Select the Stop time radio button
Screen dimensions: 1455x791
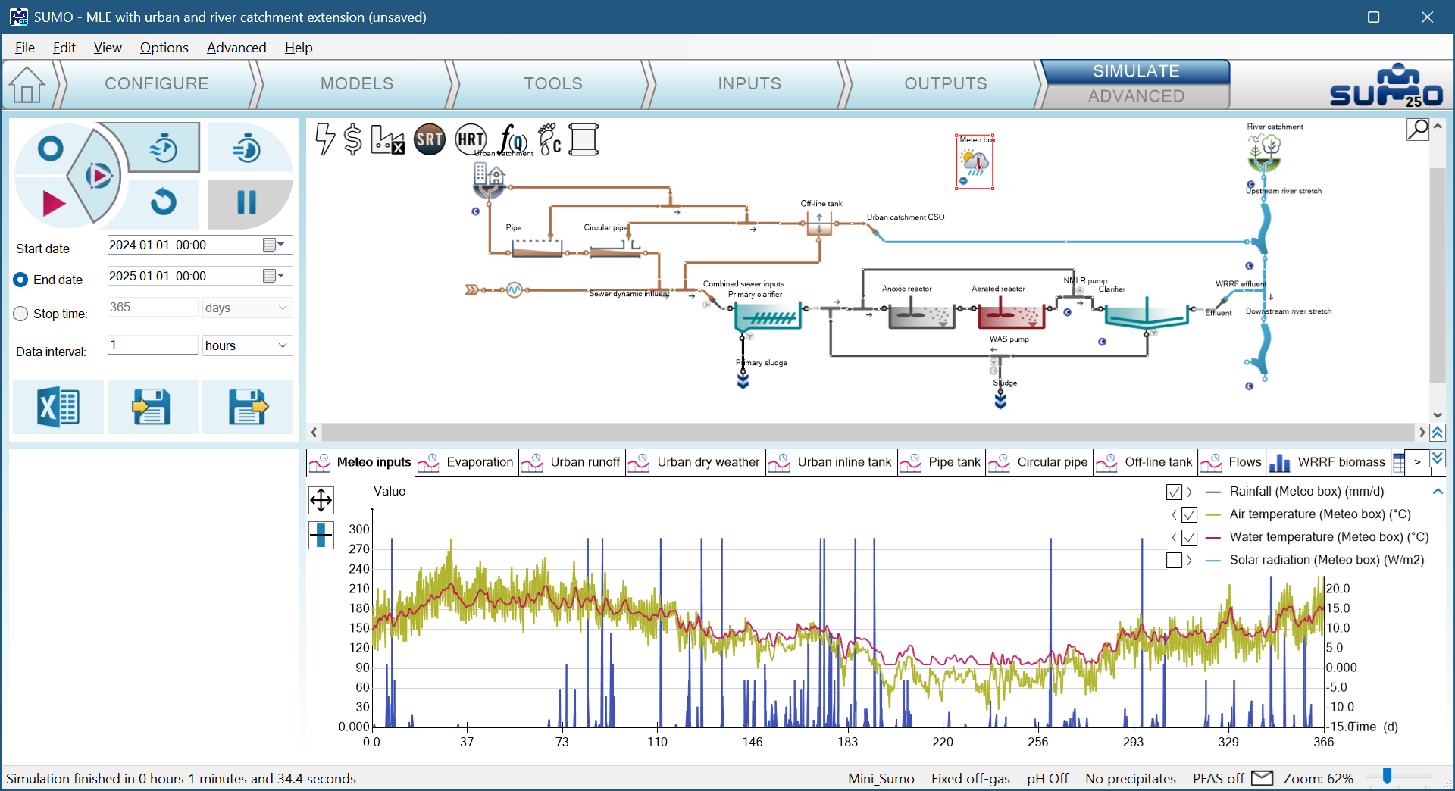point(21,314)
